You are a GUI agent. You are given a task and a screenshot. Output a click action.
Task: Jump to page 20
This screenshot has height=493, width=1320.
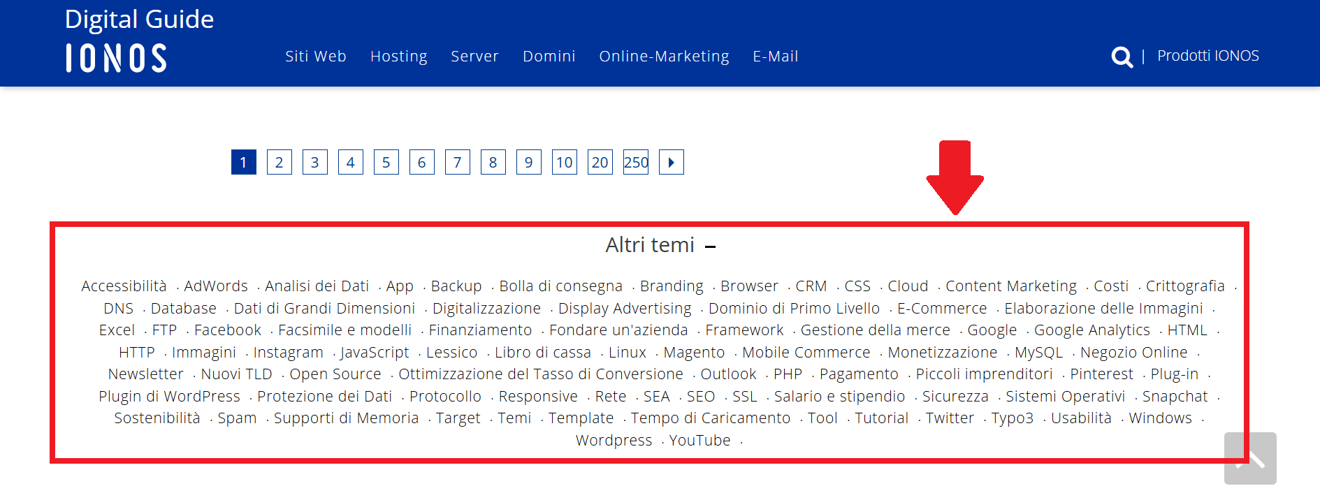tap(600, 162)
